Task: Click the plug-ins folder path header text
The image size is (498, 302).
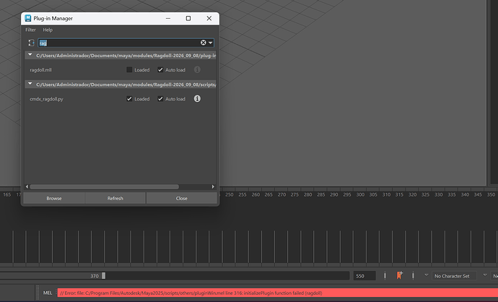Action: [x=126, y=56]
